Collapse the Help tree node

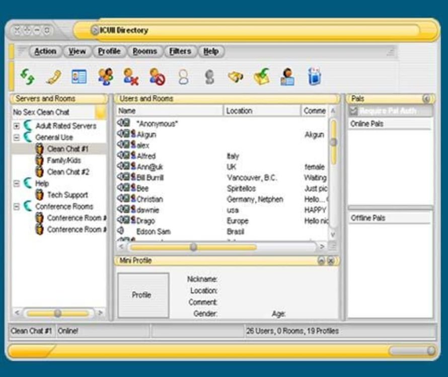[x=17, y=183]
